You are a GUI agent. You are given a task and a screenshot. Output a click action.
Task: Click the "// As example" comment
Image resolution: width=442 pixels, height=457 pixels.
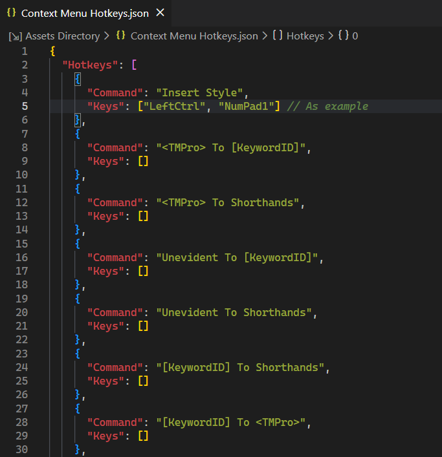(327, 106)
